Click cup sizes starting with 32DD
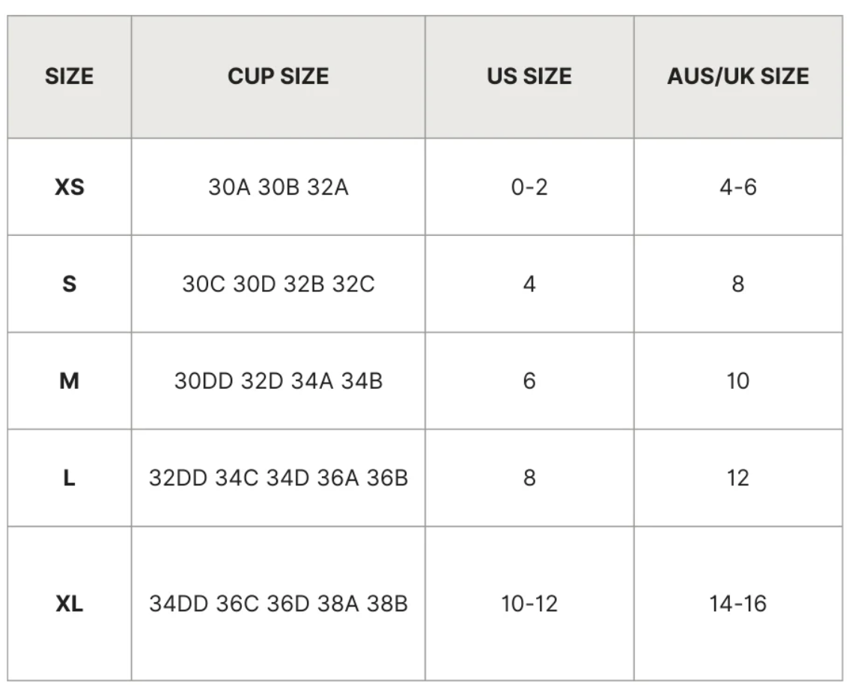852x695 pixels. point(278,478)
